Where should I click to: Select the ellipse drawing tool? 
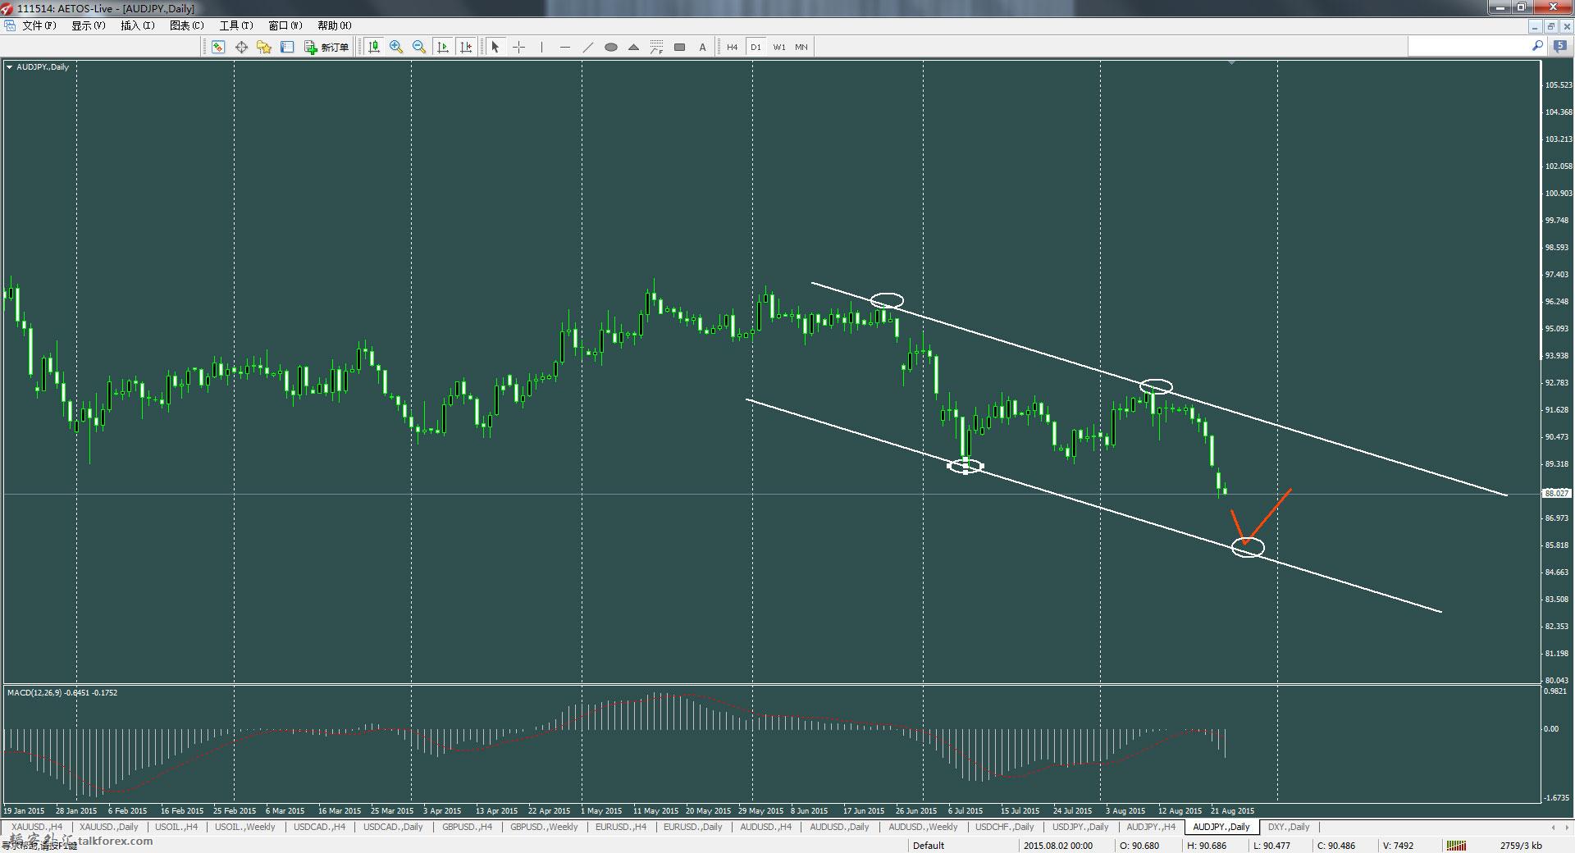610,47
